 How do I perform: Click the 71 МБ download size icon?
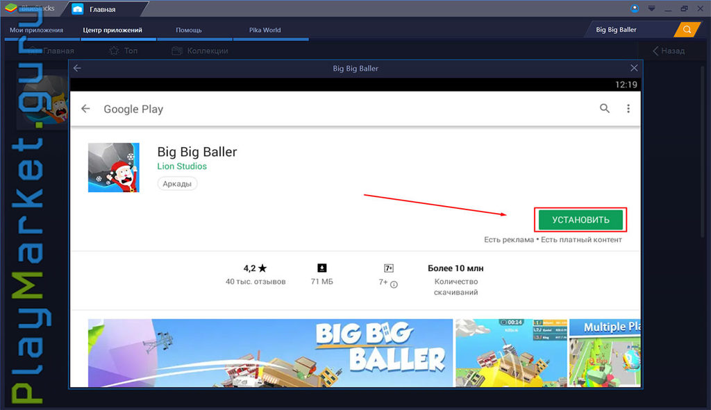pyautogui.click(x=322, y=268)
